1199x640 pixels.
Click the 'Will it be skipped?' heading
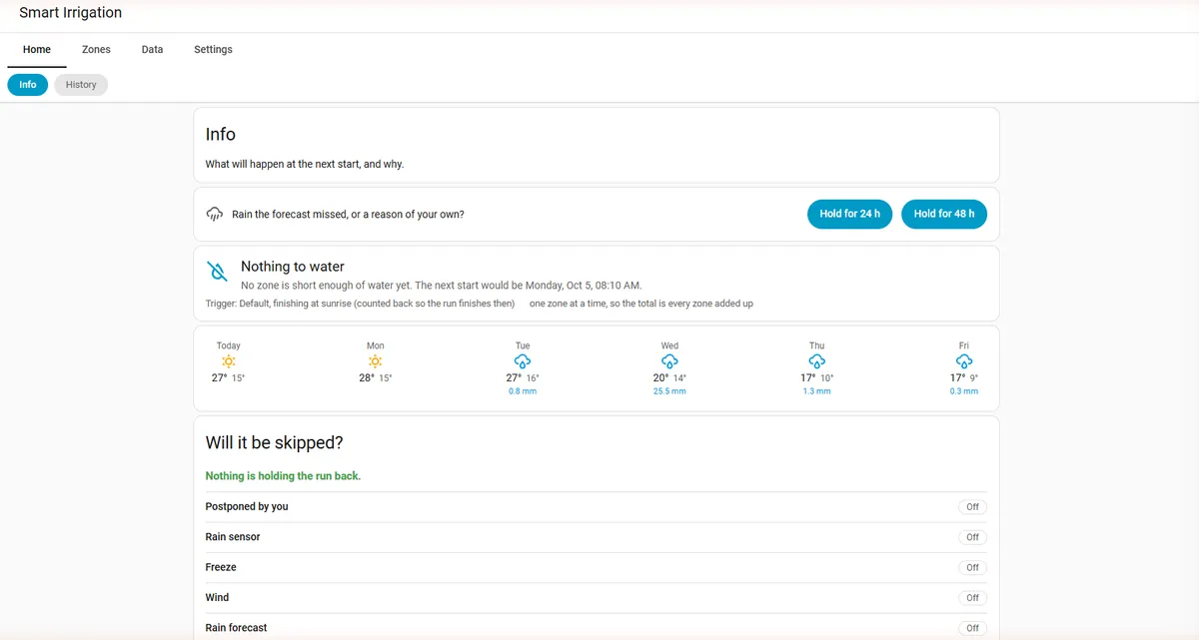[x=275, y=442]
